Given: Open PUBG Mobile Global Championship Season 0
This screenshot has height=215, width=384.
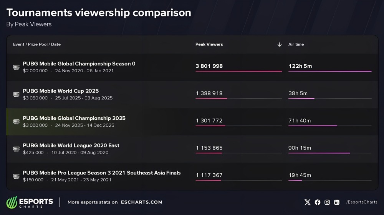Looking at the screenshot, I should click(x=79, y=64).
